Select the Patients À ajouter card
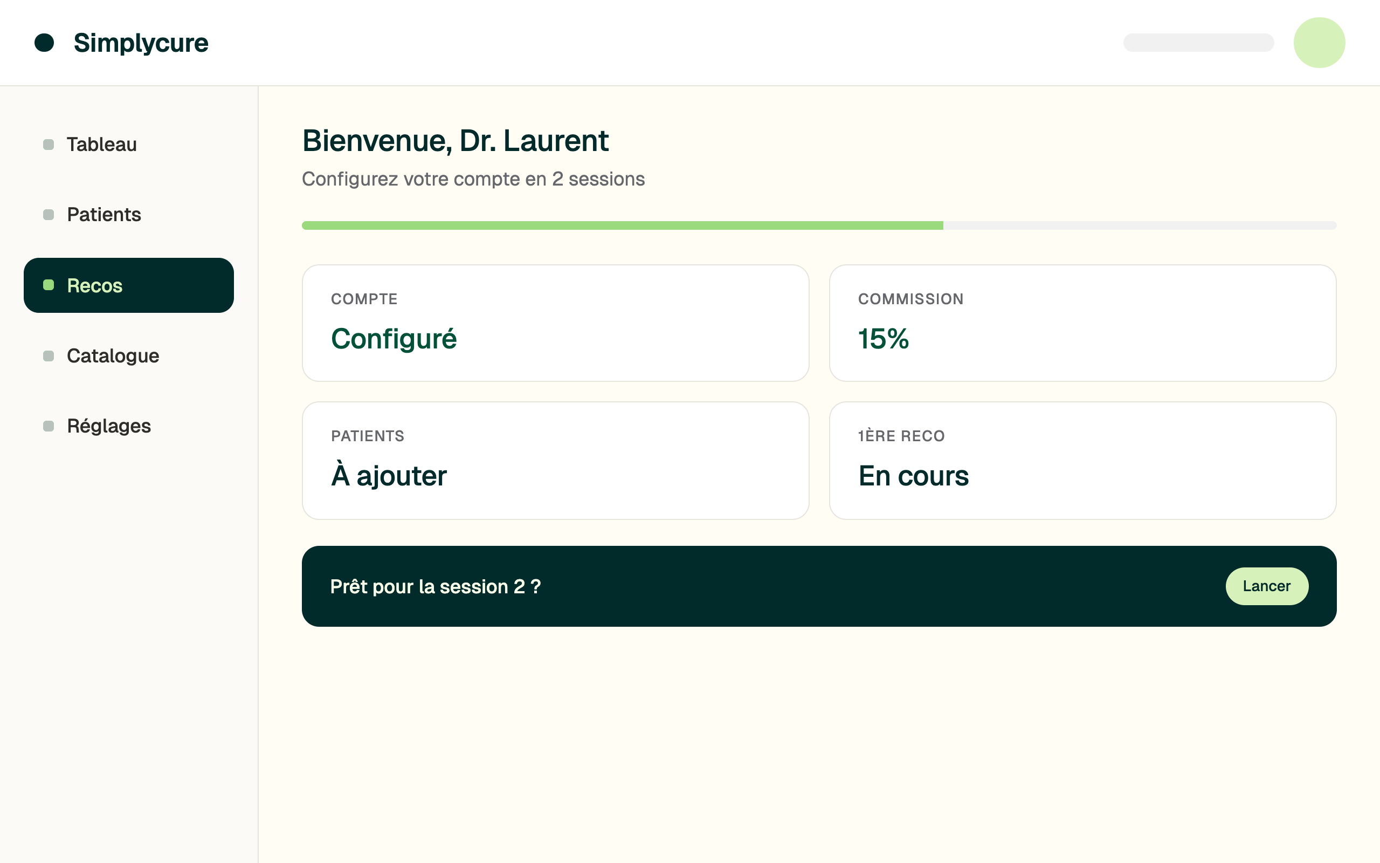Viewport: 1380px width, 863px height. 555,461
